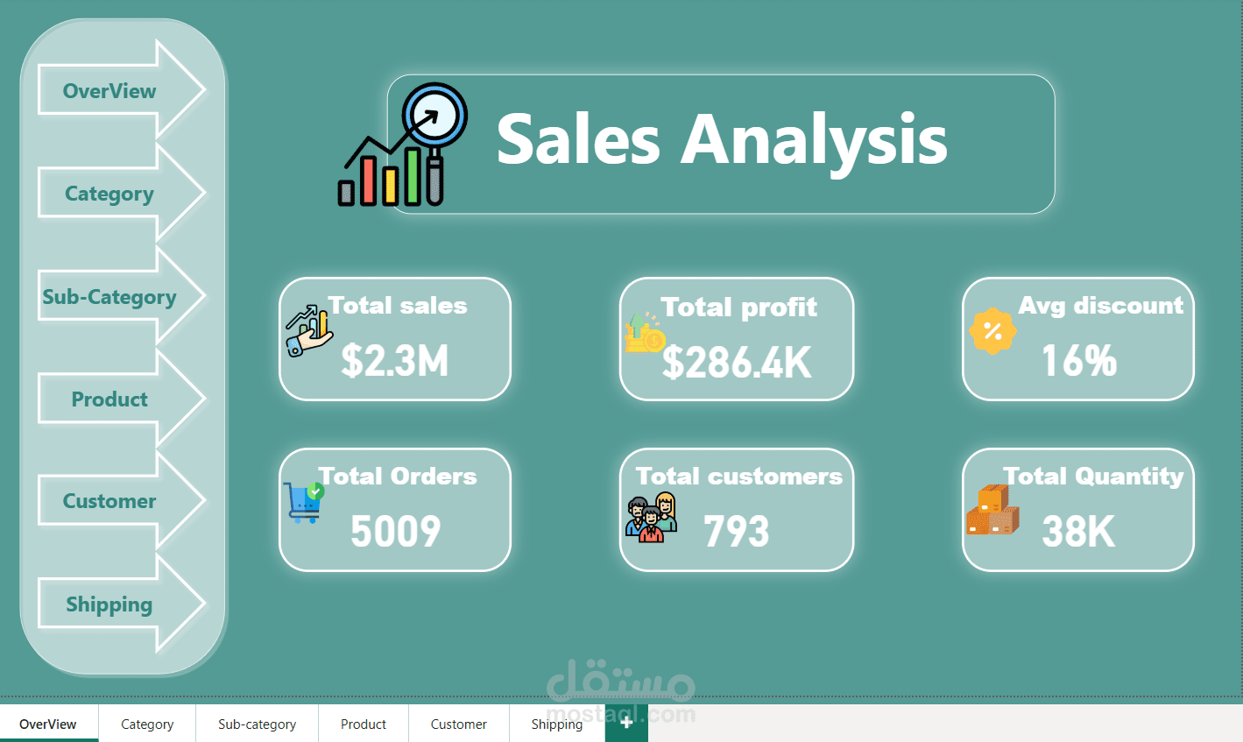
Task: Add a new page with plus button
Action: point(626,724)
